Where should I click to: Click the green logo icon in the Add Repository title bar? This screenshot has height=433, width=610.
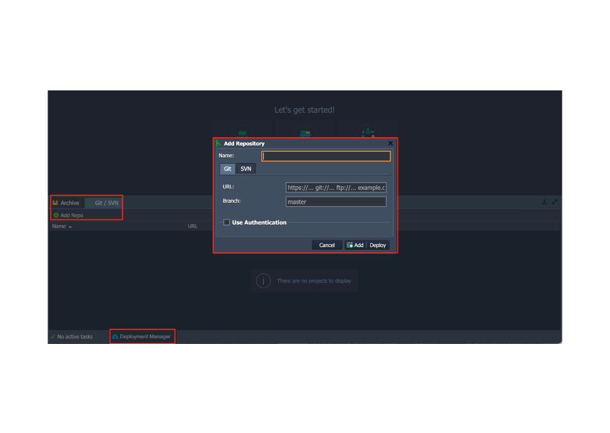click(x=219, y=143)
